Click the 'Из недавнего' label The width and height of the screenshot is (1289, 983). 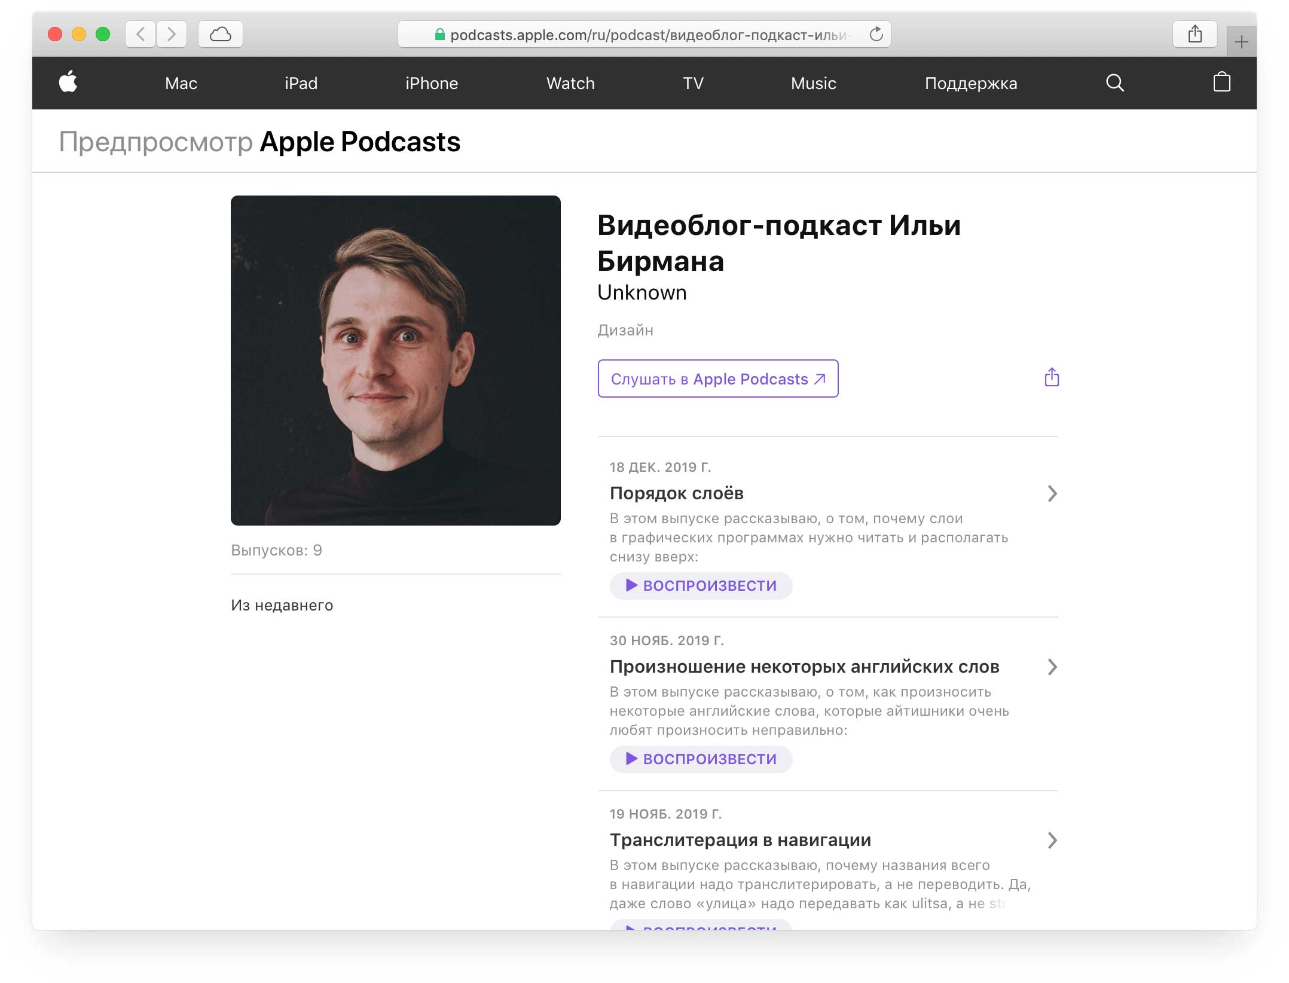[x=282, y=605]
